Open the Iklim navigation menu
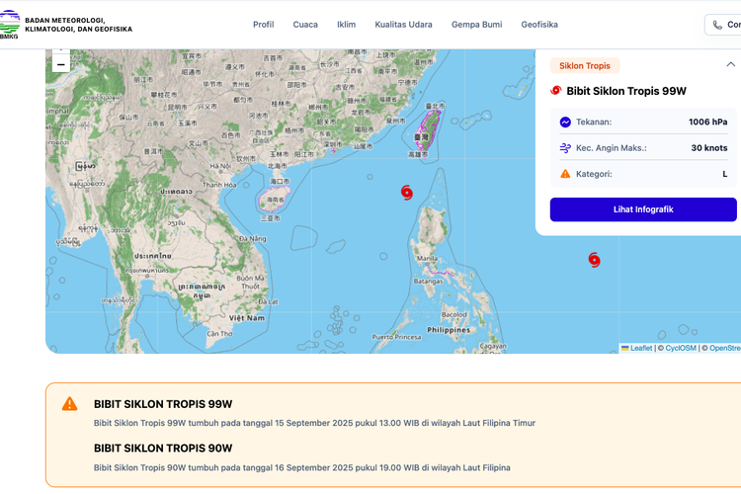 coord(346,25)
